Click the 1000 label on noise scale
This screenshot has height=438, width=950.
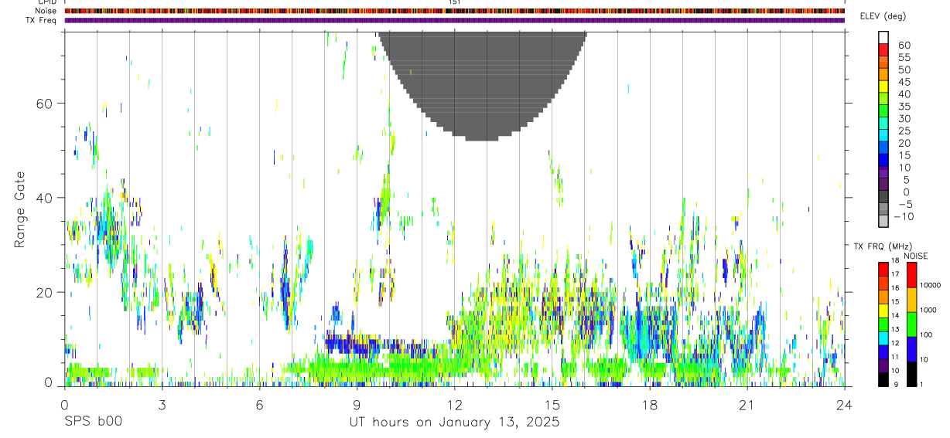(928, 310)
